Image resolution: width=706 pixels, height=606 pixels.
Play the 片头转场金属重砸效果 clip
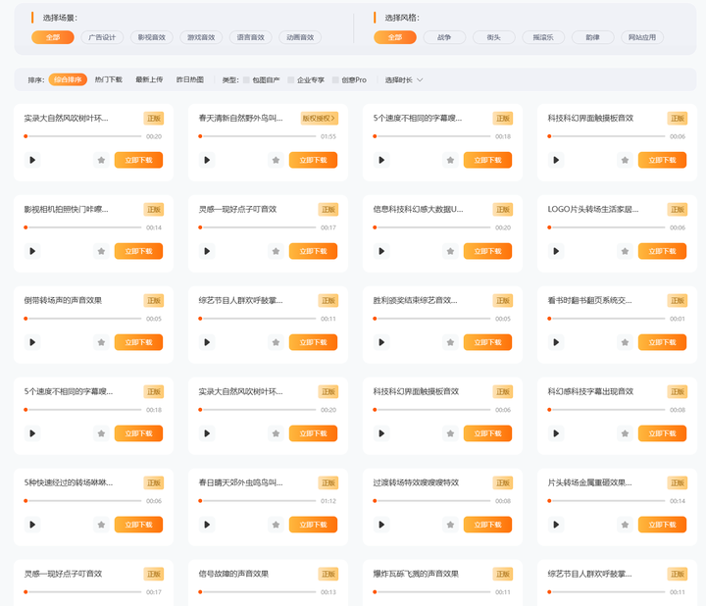coord(556,525)
